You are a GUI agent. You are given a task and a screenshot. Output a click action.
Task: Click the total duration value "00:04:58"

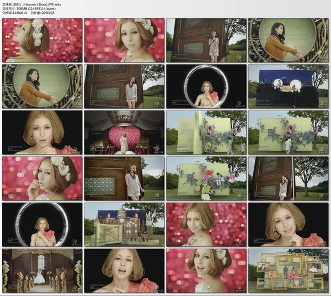47,13
